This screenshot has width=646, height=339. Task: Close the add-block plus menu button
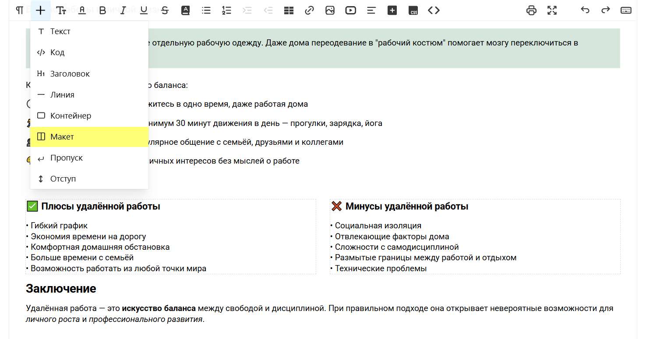point(41,10)
